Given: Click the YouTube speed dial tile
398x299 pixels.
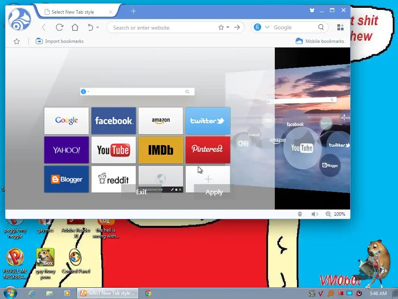Looking at the screenshot, I should 114,150.
